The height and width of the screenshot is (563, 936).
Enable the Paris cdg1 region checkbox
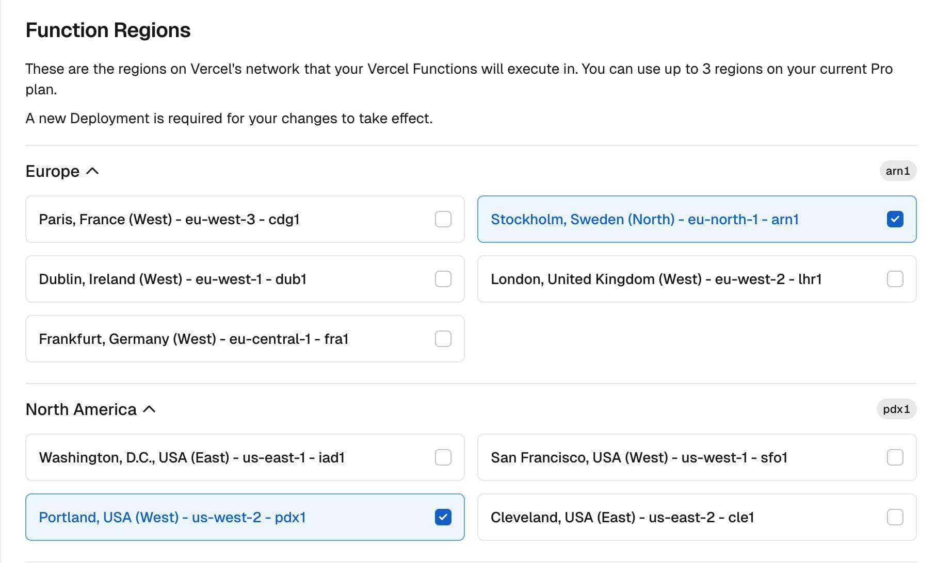tap(443, 219)
